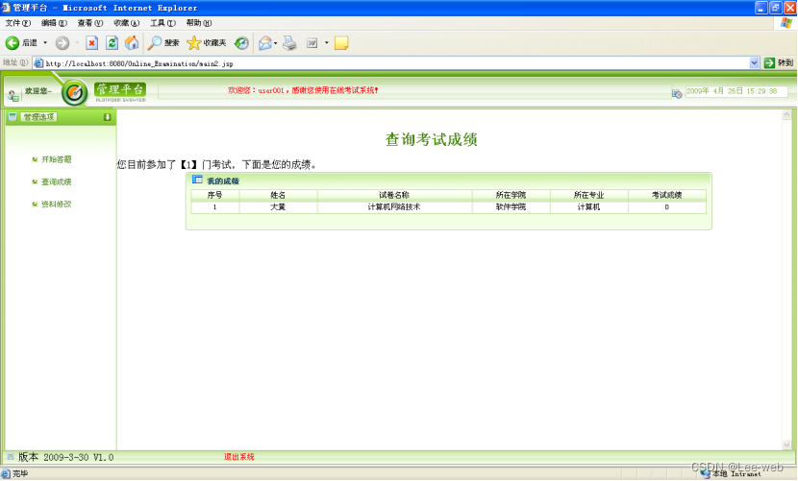798x481 pixels.
Task: Click the Edit with Word icon
Action: (x=312, y=43)
